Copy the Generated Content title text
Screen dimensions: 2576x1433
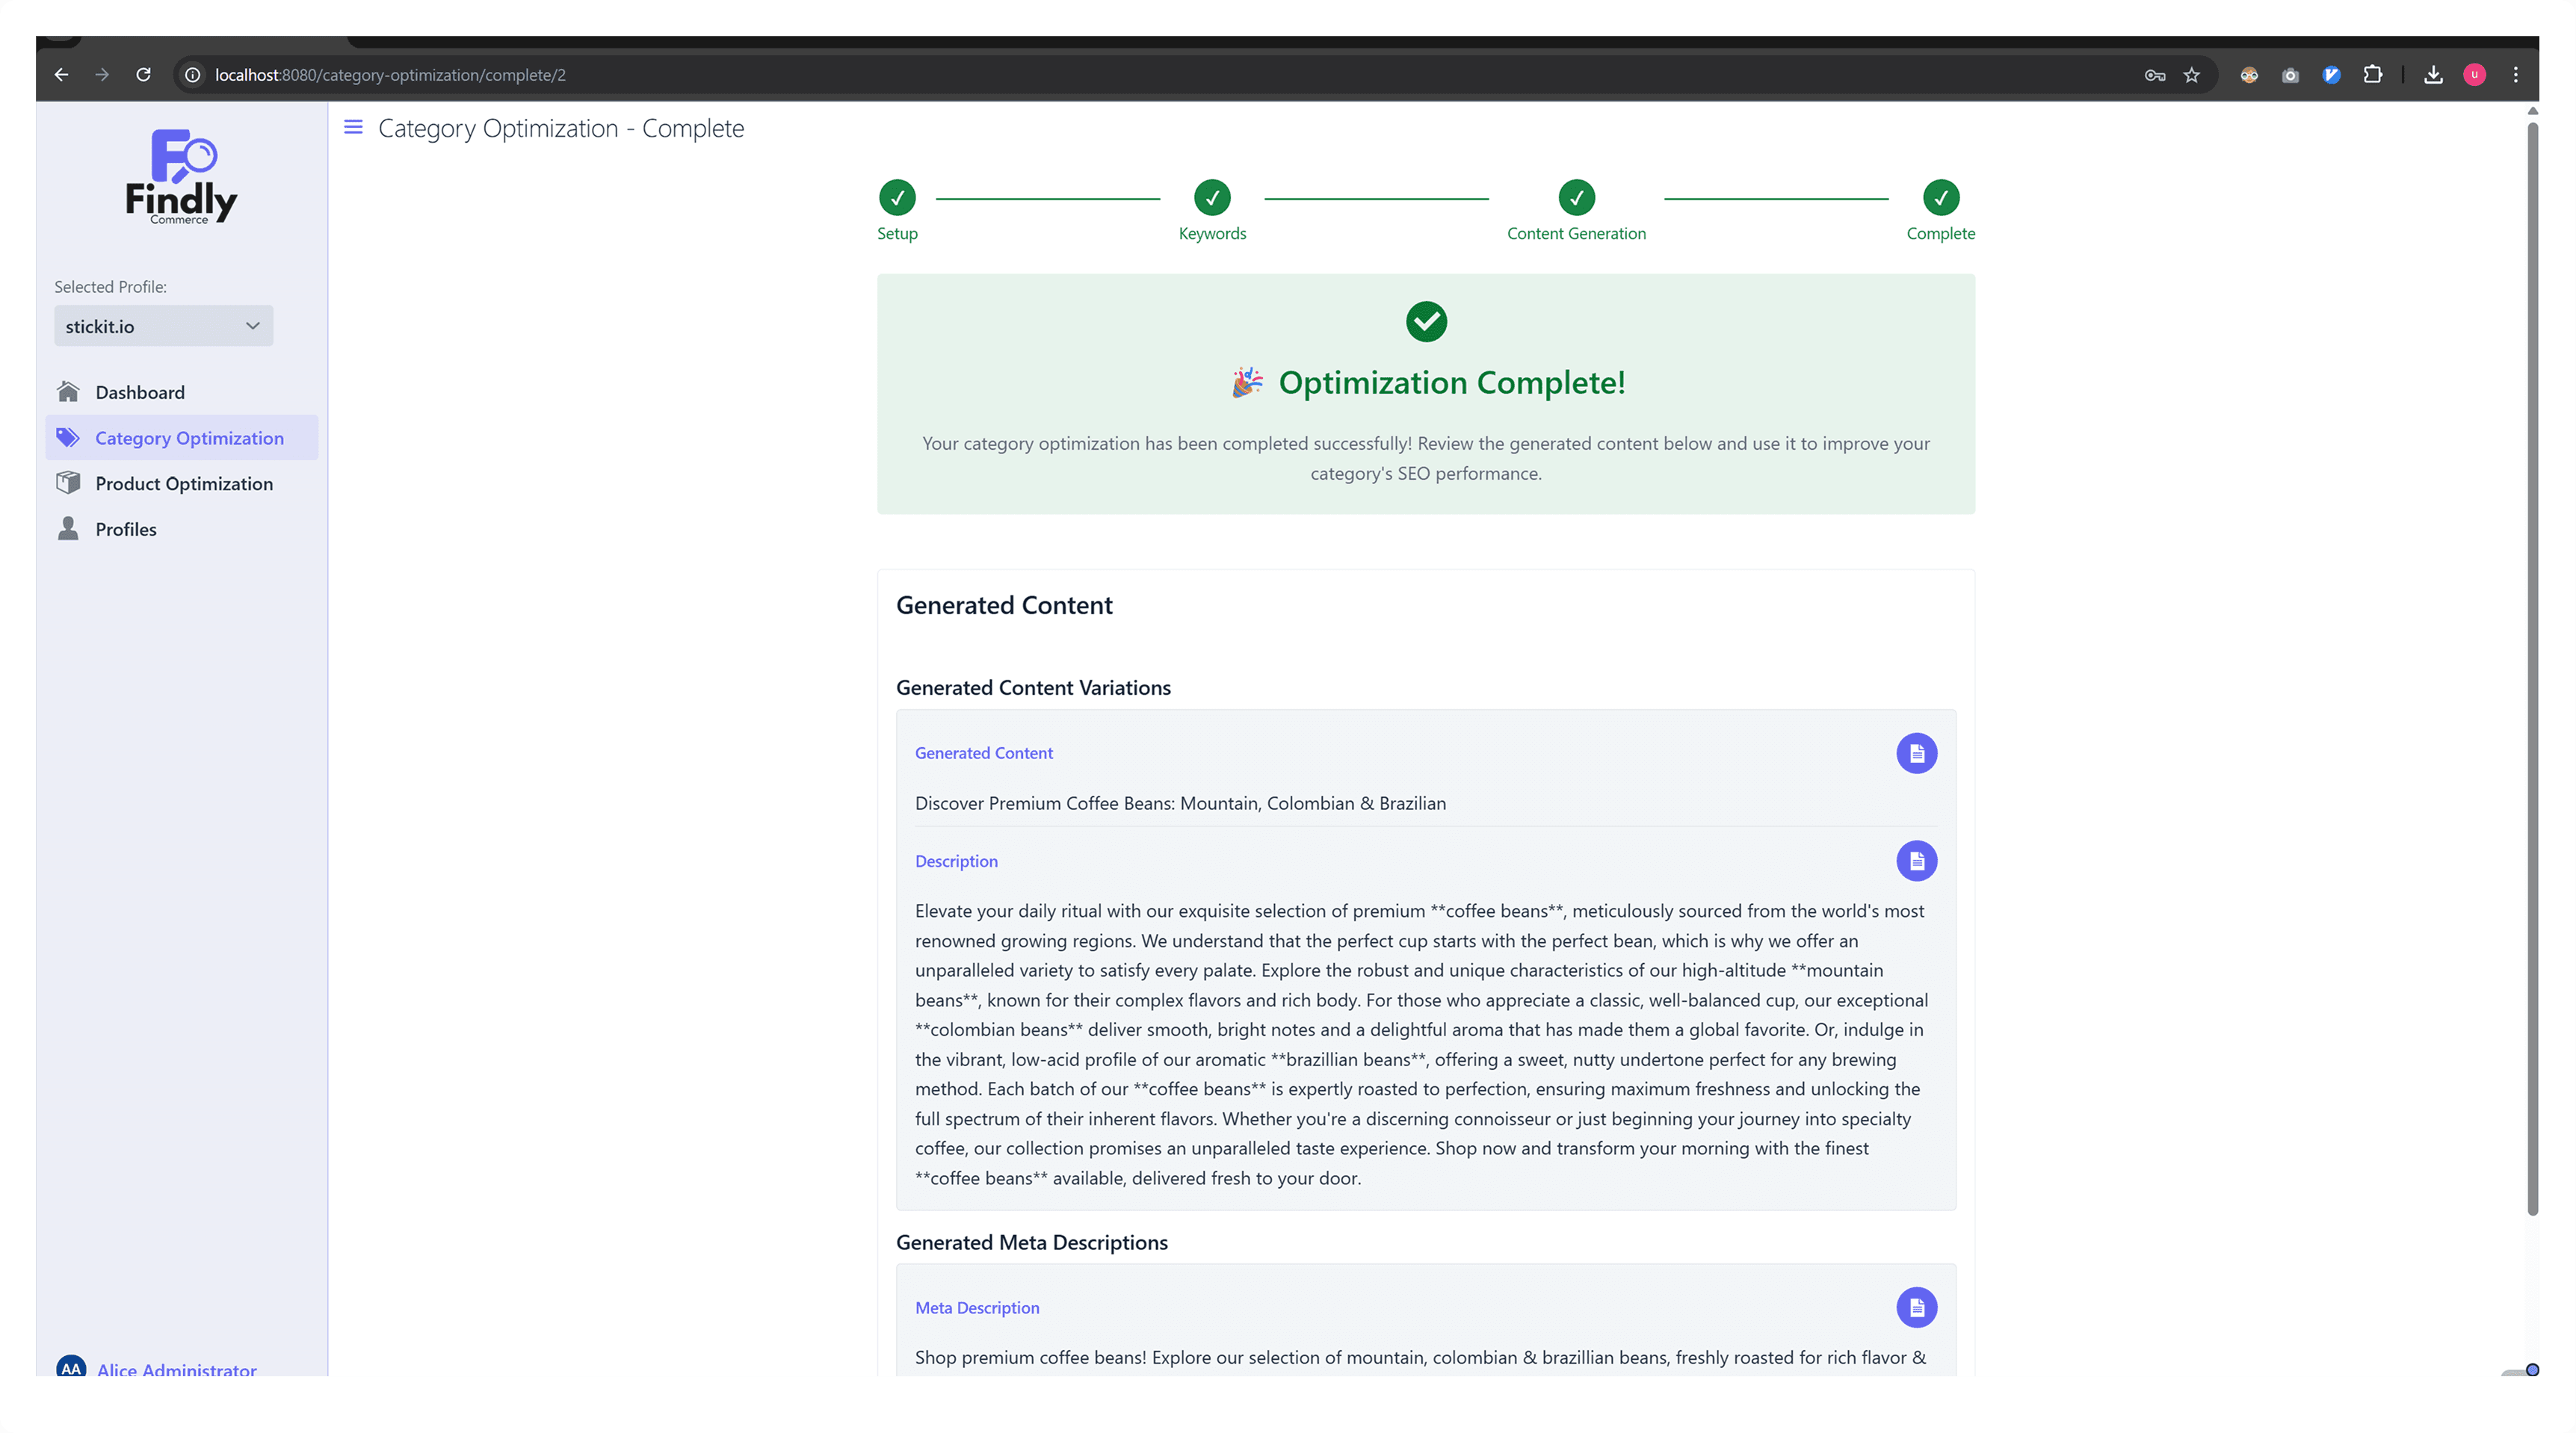coord(1916,753)
